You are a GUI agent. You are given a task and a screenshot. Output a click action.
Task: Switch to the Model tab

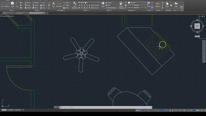point(4,110)
